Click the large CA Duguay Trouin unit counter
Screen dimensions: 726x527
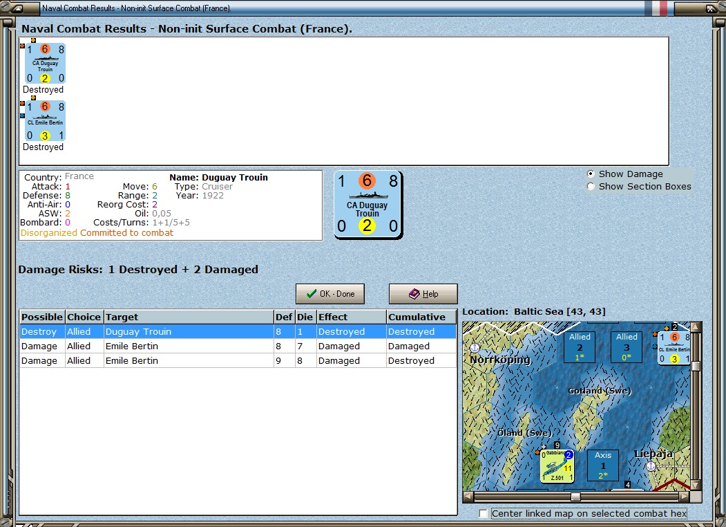(368, 205)
